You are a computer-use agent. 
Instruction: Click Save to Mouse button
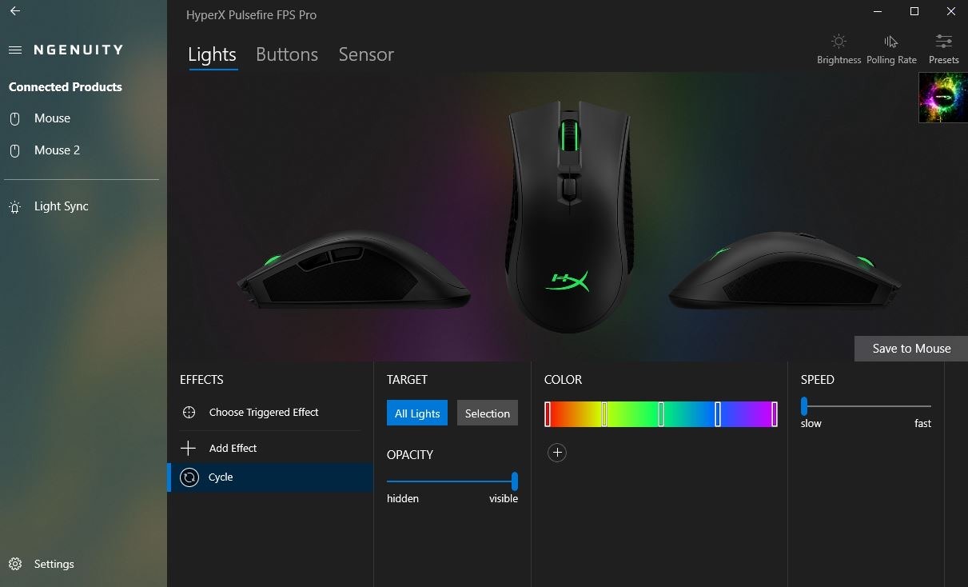(911, 349)
